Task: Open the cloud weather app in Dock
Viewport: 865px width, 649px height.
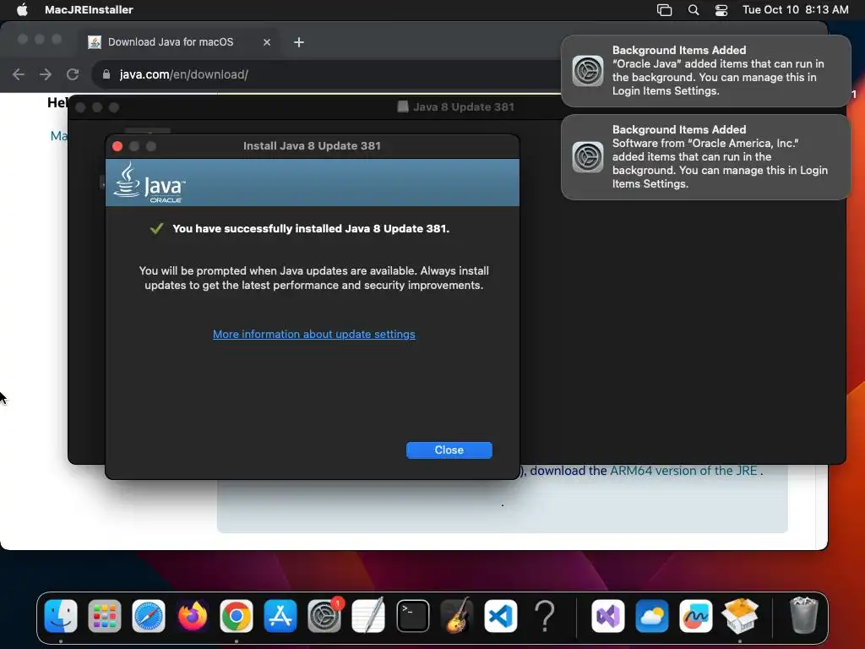Action: tap(651, 616)
